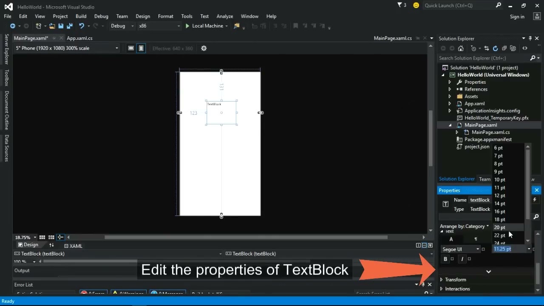Toggle Italic font style
The image size is (544, 306).
(462, 259)
